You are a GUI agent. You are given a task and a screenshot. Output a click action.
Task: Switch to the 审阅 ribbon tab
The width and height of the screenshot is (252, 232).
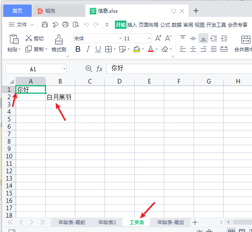click(188, 25)
